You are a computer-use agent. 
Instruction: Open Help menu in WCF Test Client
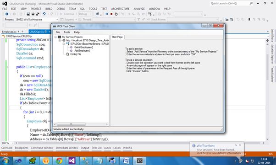coord(77,32)
